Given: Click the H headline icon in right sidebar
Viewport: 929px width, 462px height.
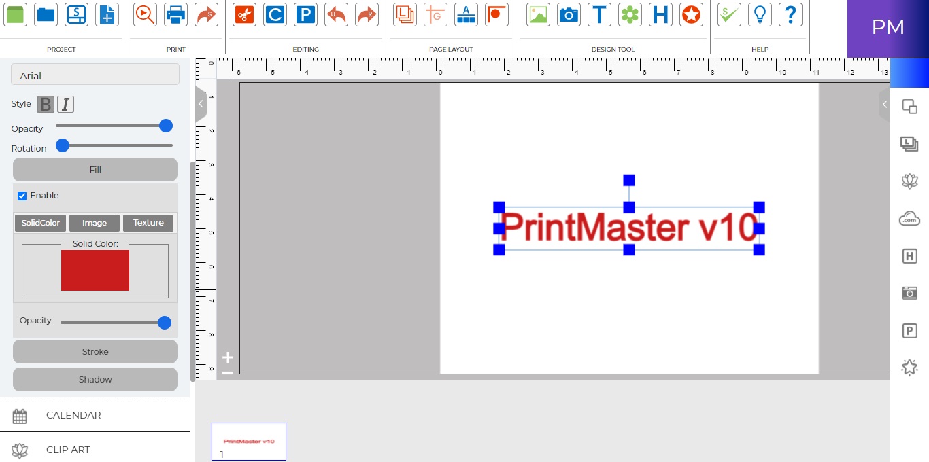Looking at the screenshot, I should tap(909, 256).
